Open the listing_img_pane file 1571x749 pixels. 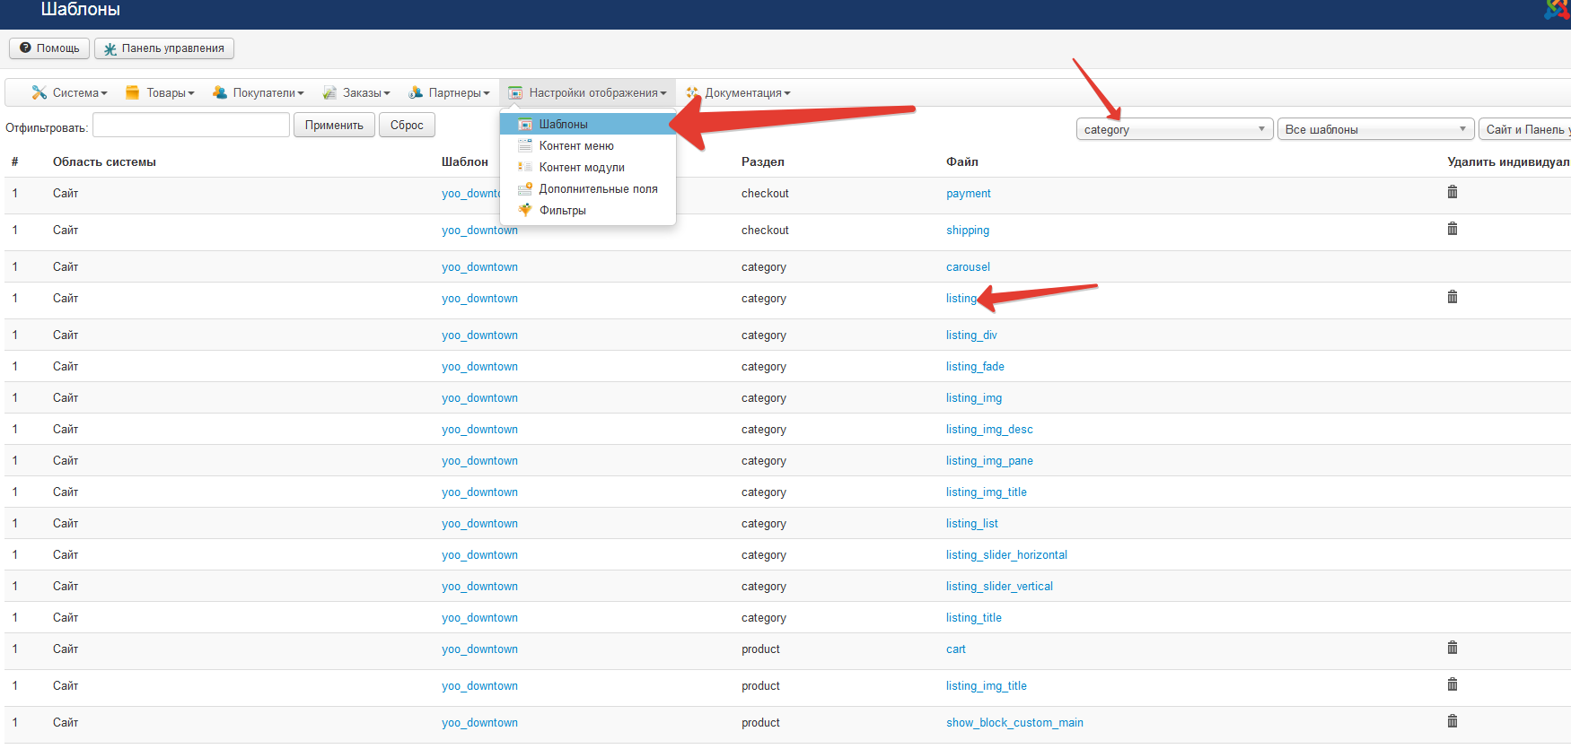(989, 461)
